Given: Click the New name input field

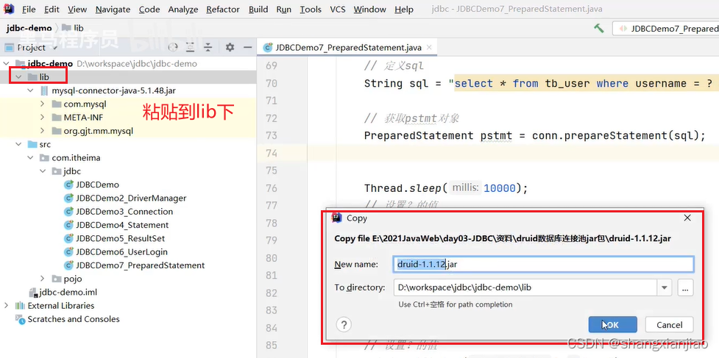Looking at the screenshot, I should click(543, 264).
